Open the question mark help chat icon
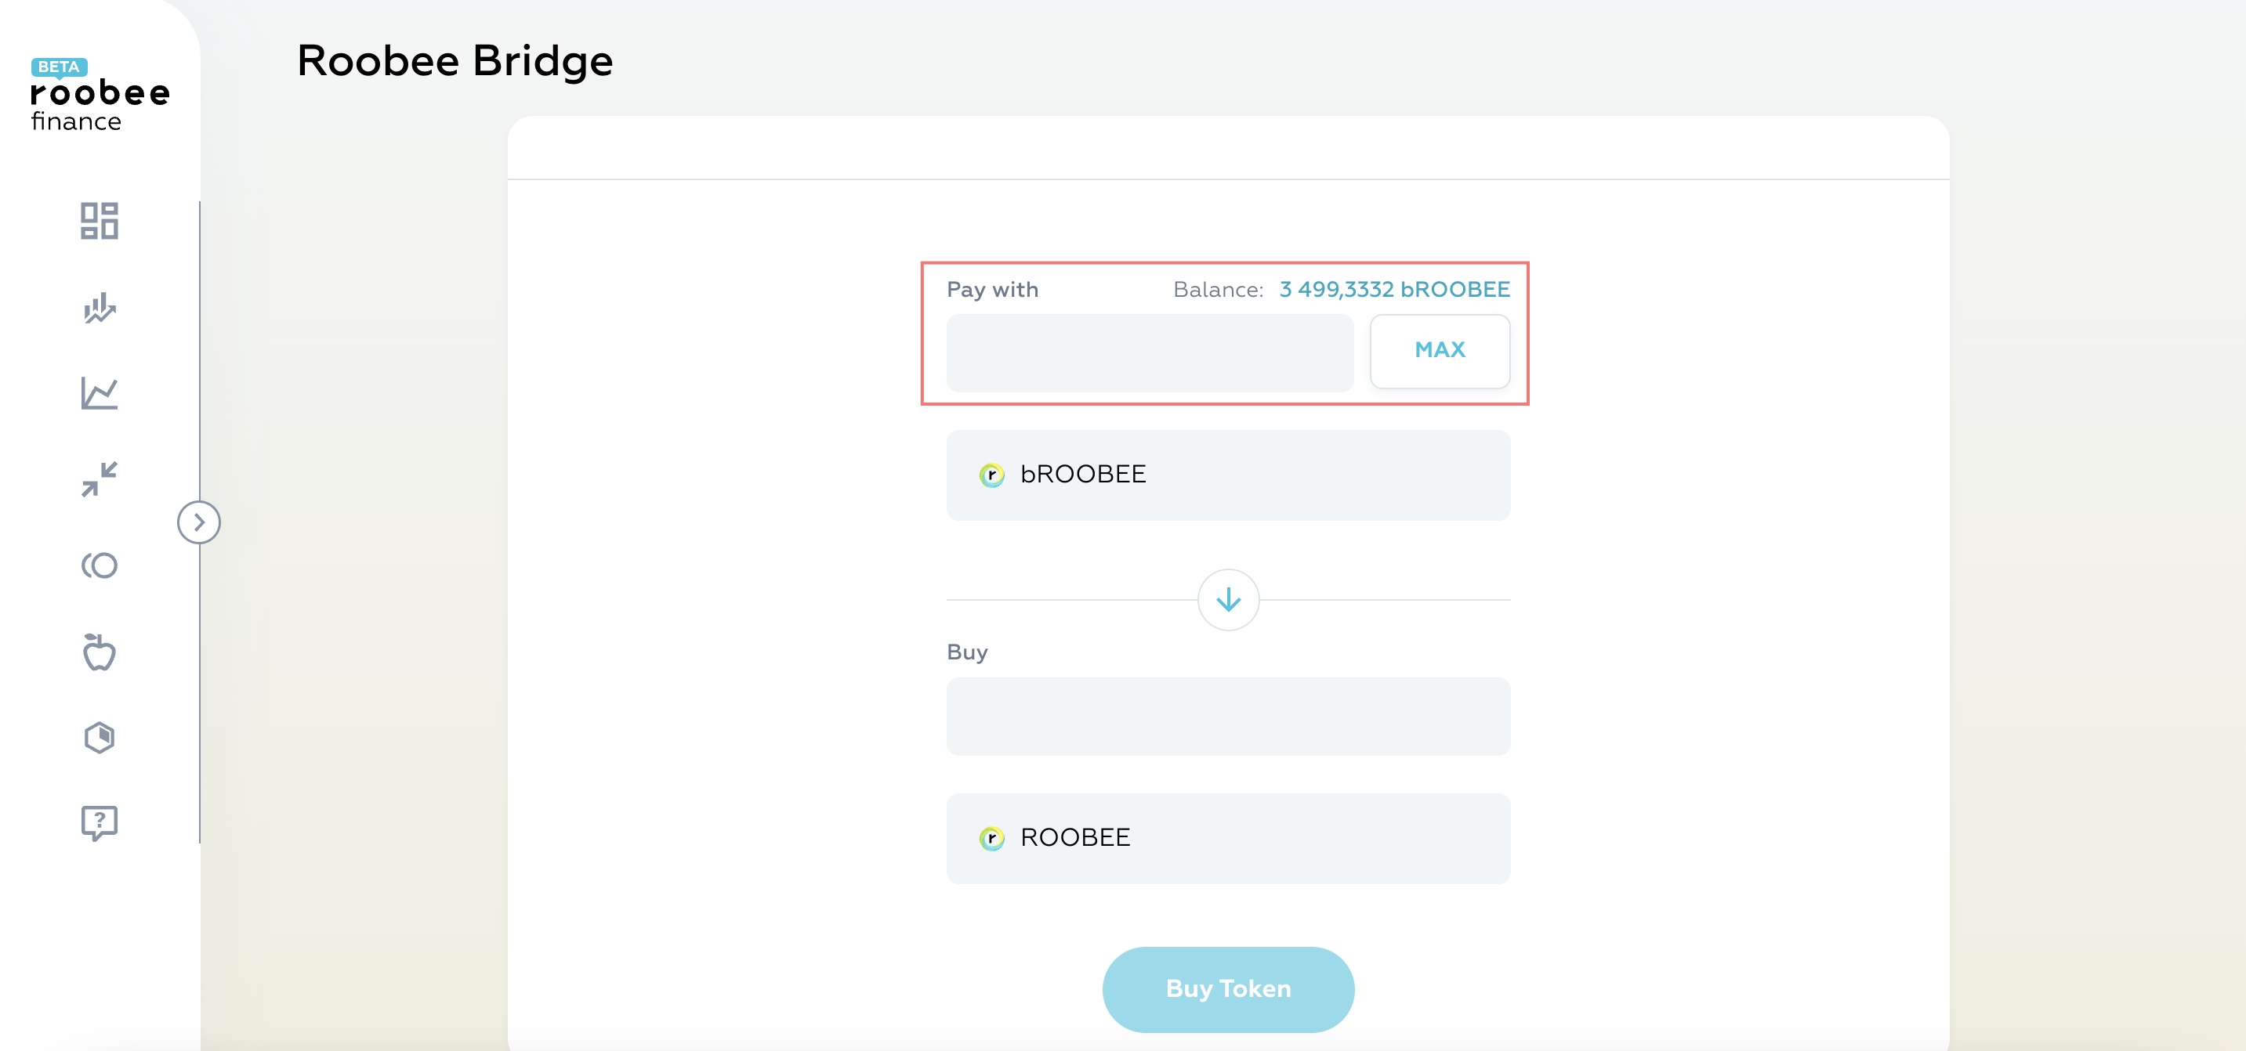 pos(100,822)
